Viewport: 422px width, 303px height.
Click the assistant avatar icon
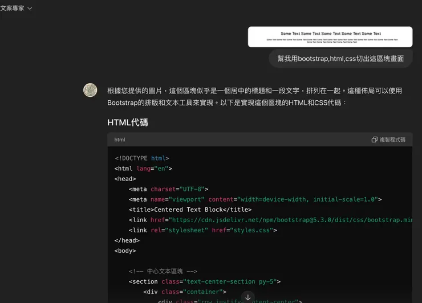coord(90,90)
